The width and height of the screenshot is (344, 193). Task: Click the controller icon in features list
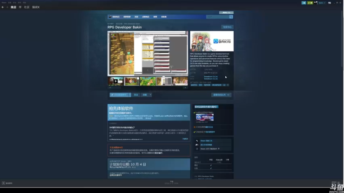197,145
